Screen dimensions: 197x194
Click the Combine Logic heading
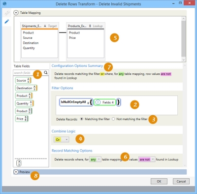[x=64, y=131]
